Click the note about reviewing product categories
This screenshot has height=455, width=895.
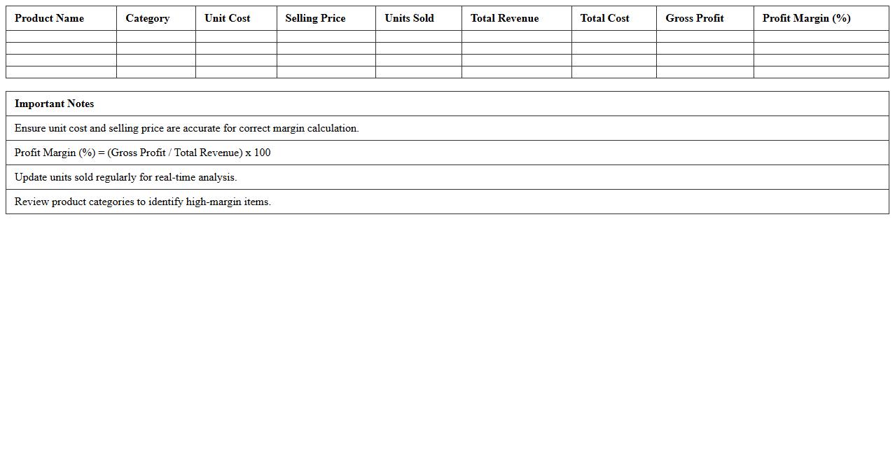click(x=142, y=202)
